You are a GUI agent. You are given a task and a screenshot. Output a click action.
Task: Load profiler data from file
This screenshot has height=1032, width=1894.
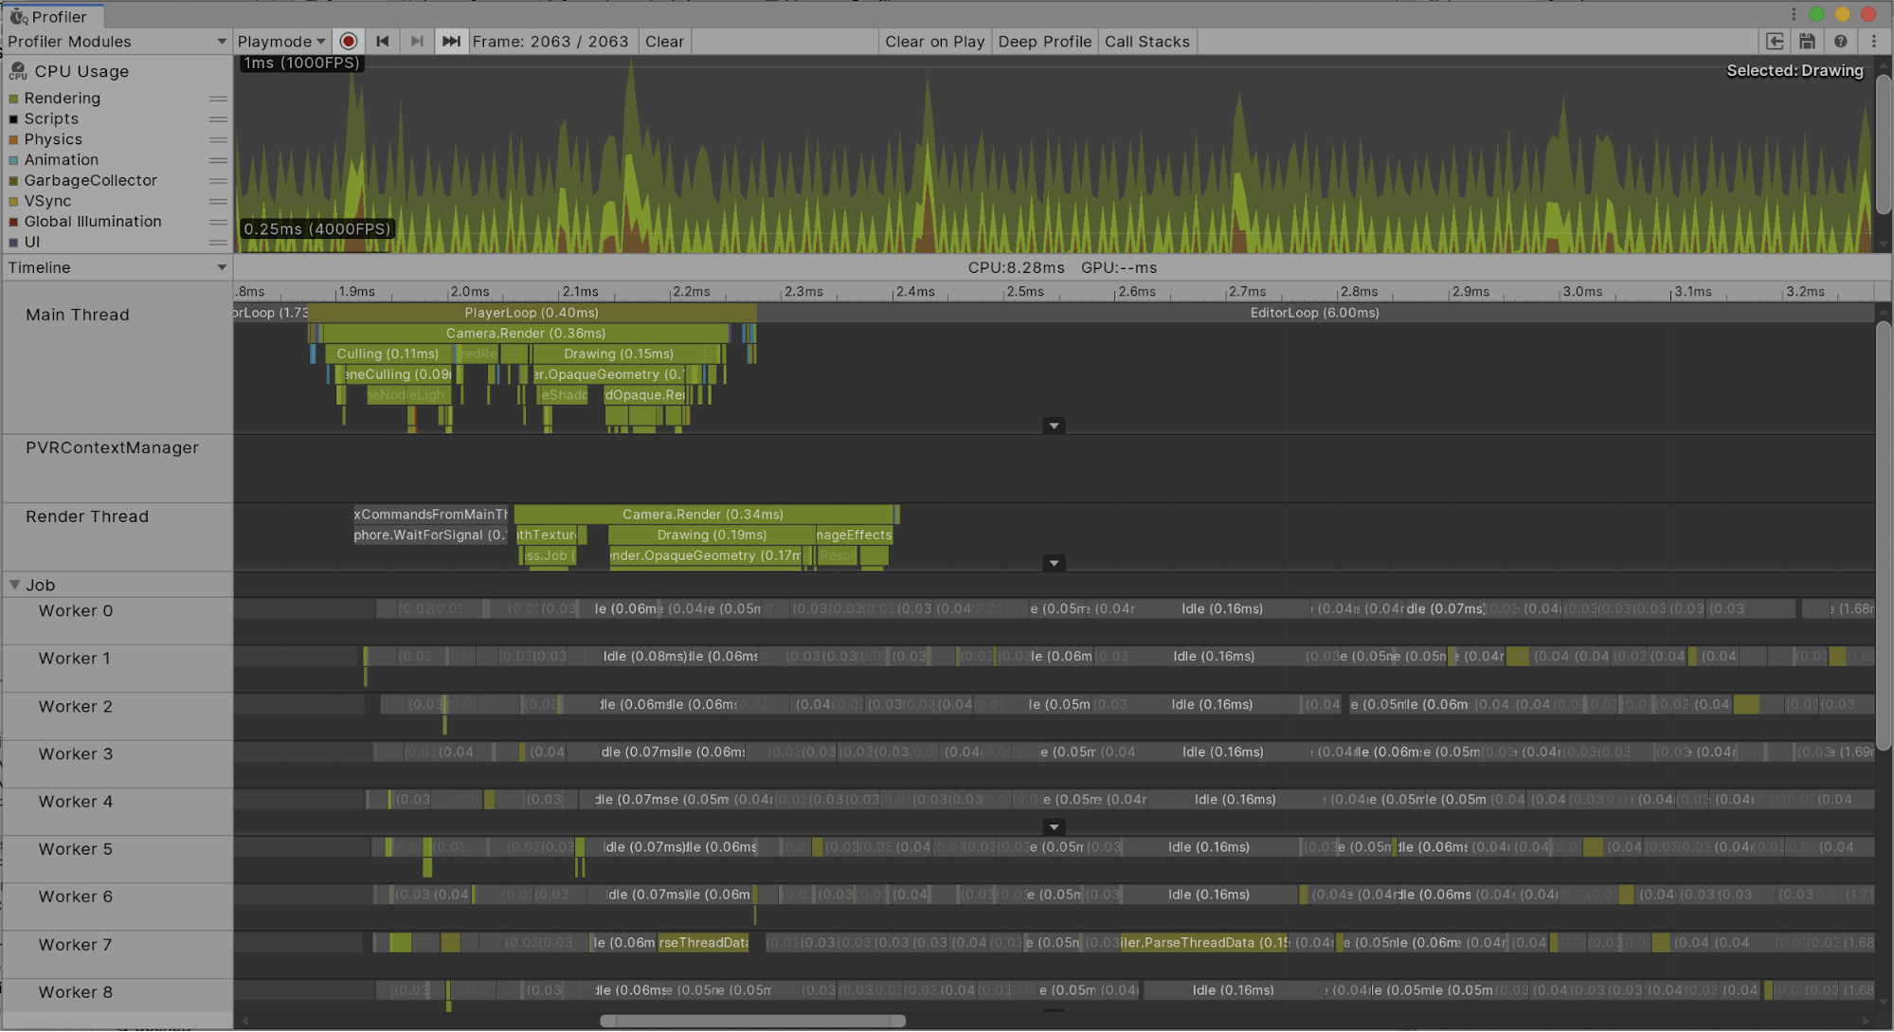pos(1775,41)
